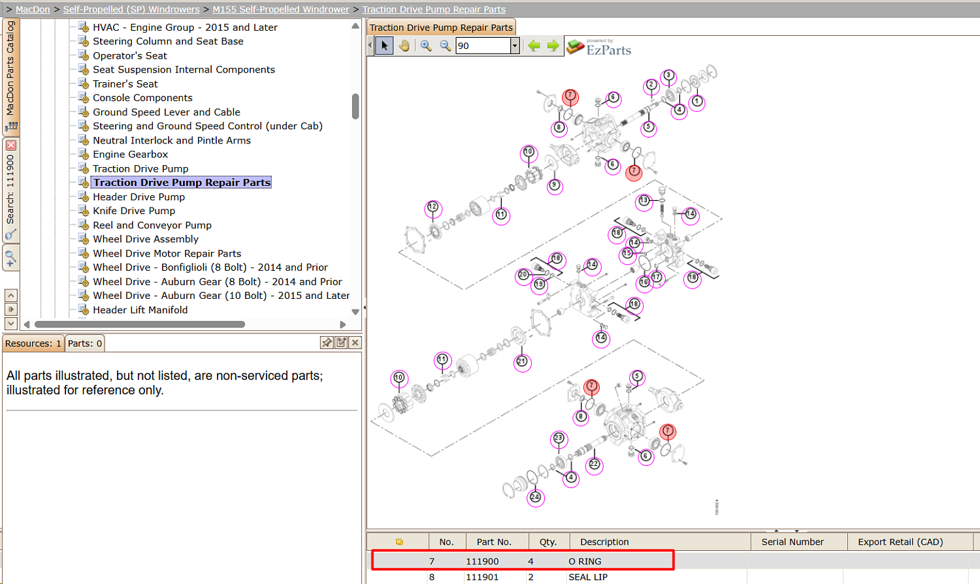980x584 pixels.
Task: Click the edit note icon in the Resources panel
Action: (341, 343)
